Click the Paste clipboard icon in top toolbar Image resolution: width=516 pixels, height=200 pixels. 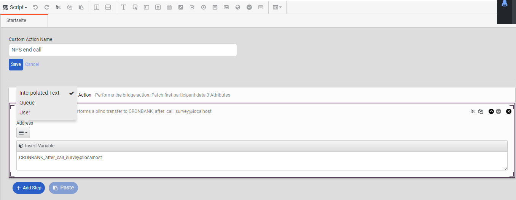pos(81,7)
